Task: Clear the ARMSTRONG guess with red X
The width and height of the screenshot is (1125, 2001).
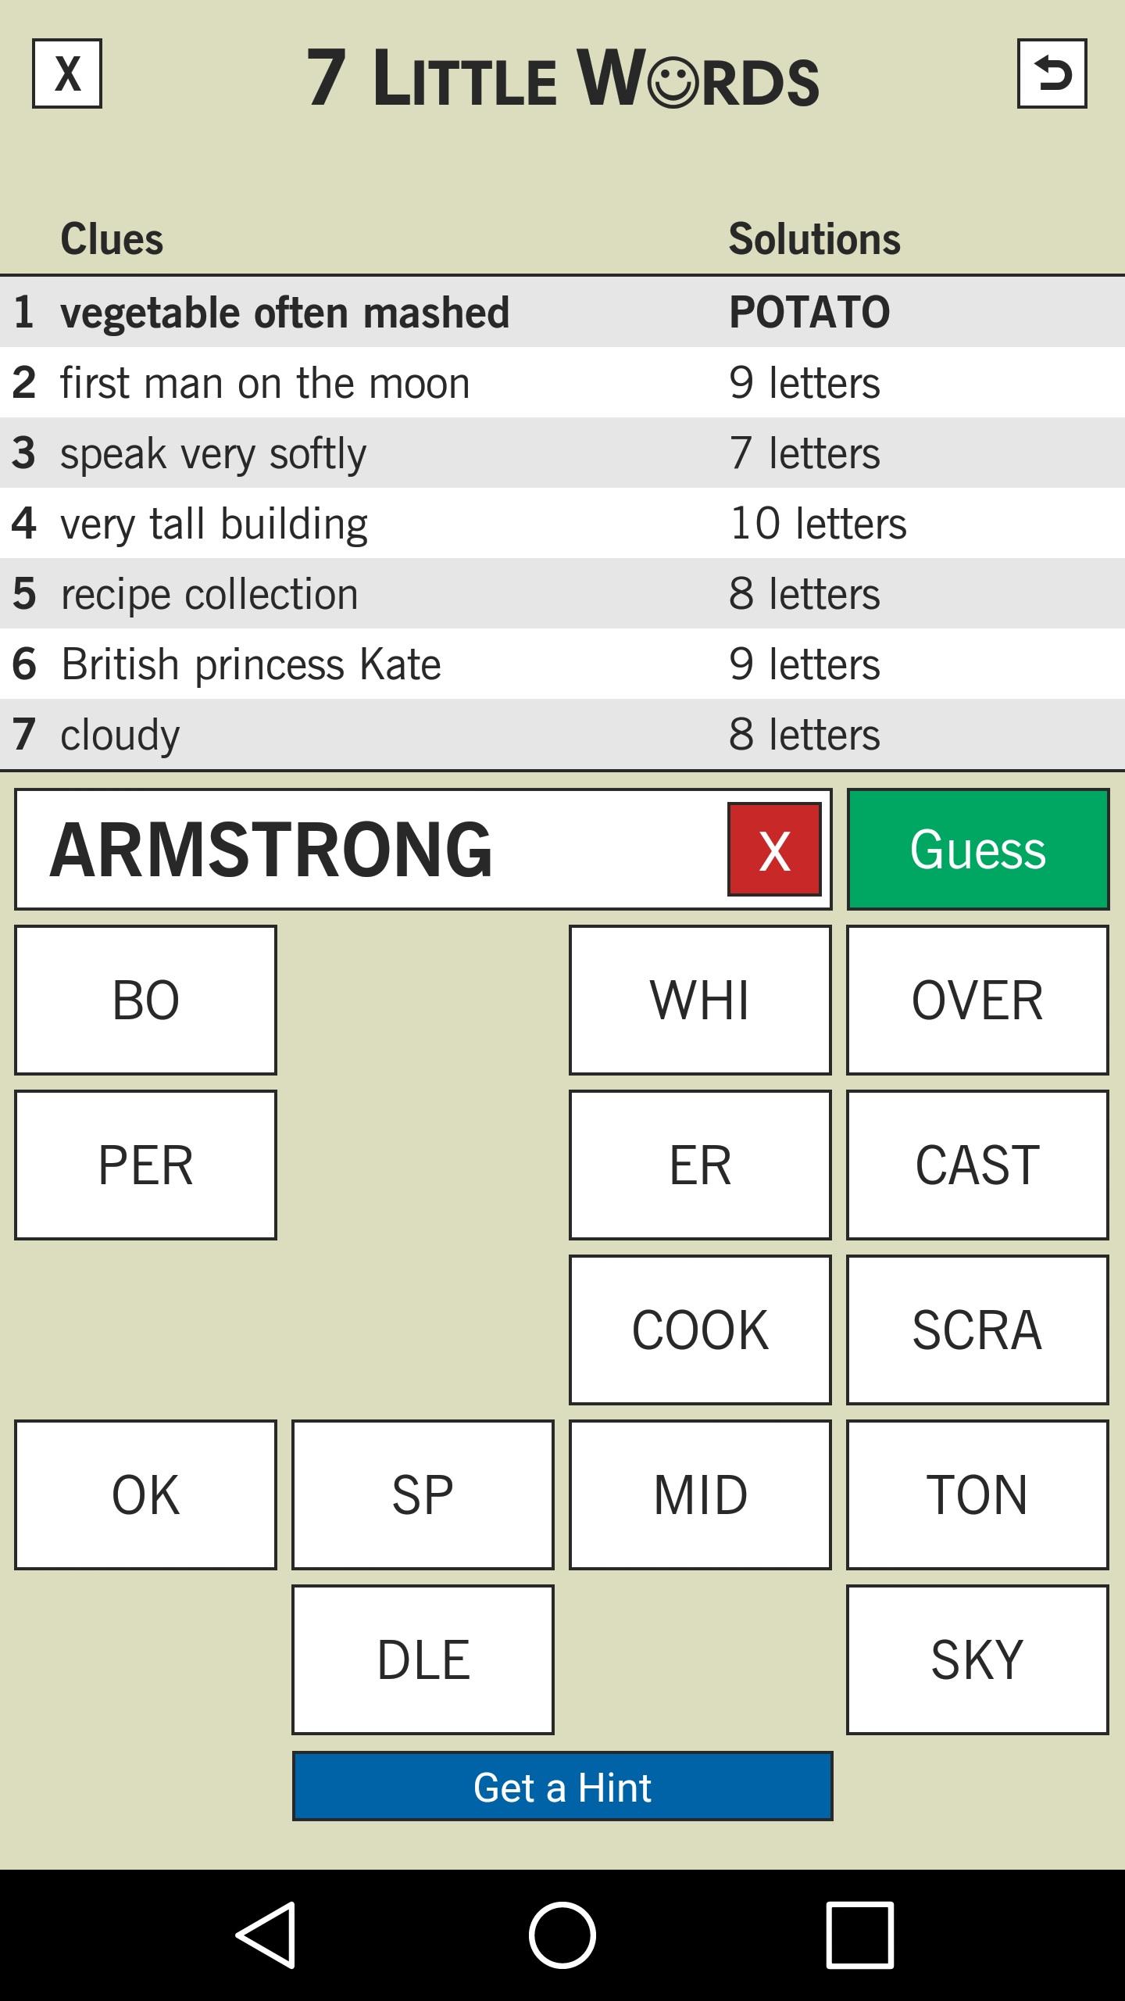Action: pos(774,850)
